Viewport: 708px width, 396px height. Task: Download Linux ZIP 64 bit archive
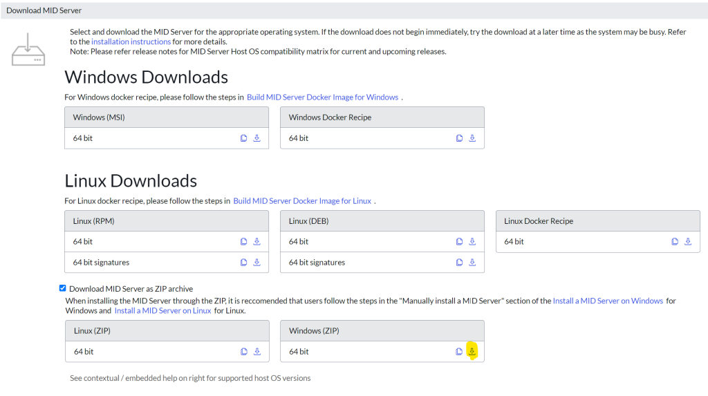coord(257,352)
